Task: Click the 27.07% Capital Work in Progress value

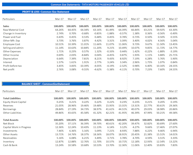Action: tap(173, 127)
